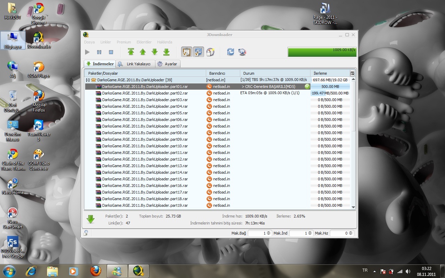The width and height of the screenshot is (445, 278).
Task: Open the Ayarlar settings tab
Action: point(168,64)
